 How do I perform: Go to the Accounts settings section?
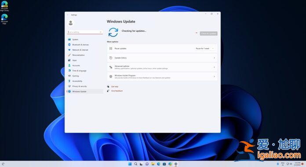85,65
